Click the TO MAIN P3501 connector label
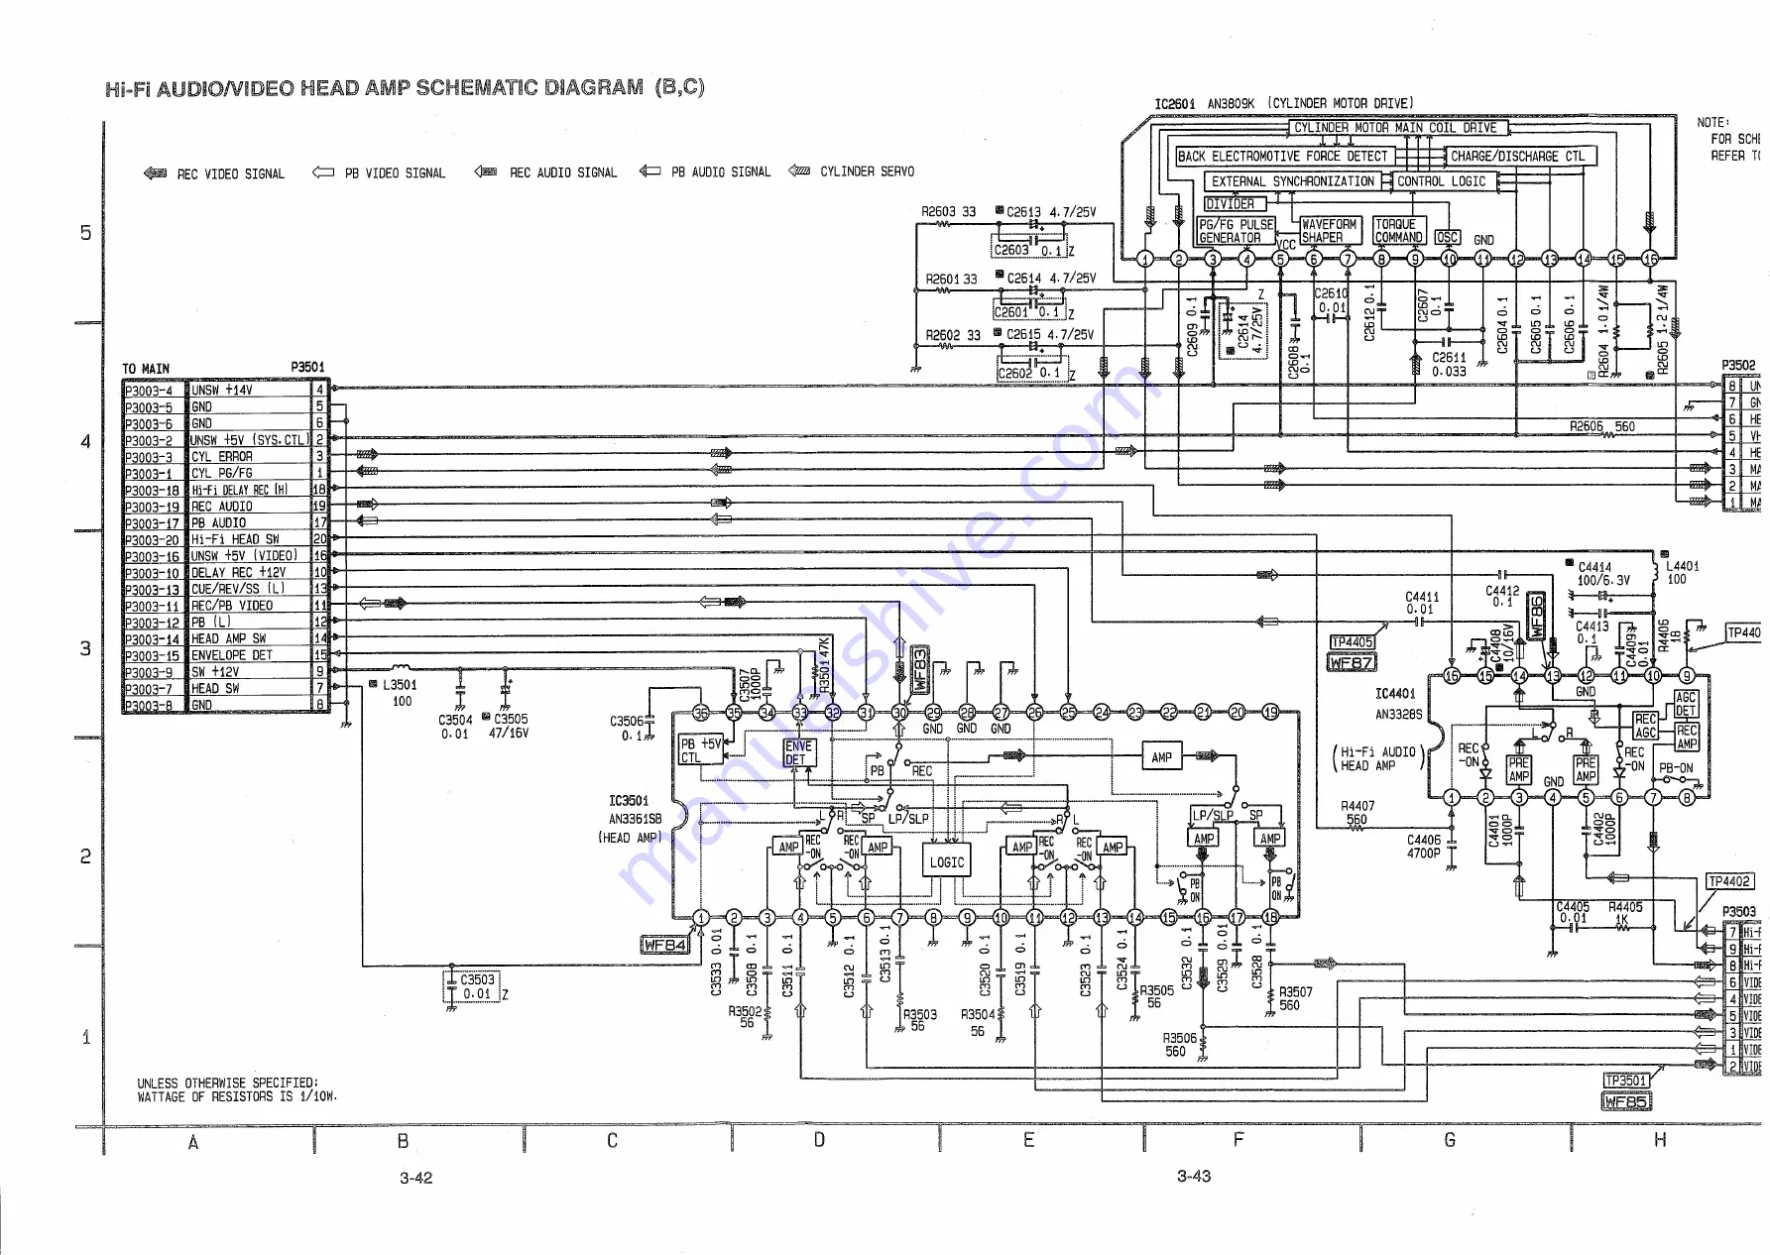The image size is (1770, 1255). pos(223,368)
